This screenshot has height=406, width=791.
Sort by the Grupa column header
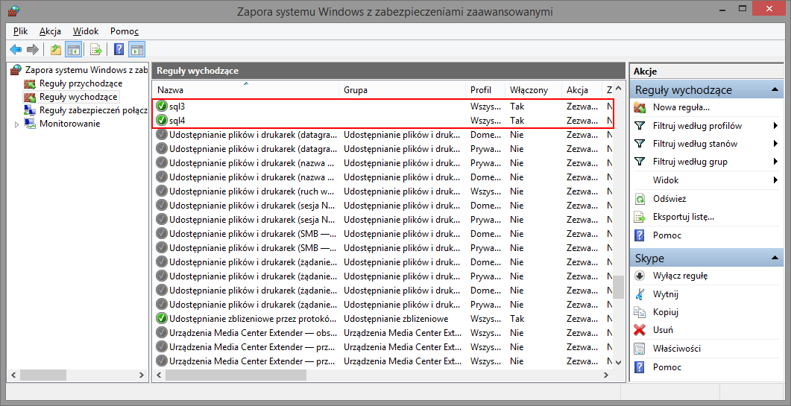coord(402,90)
